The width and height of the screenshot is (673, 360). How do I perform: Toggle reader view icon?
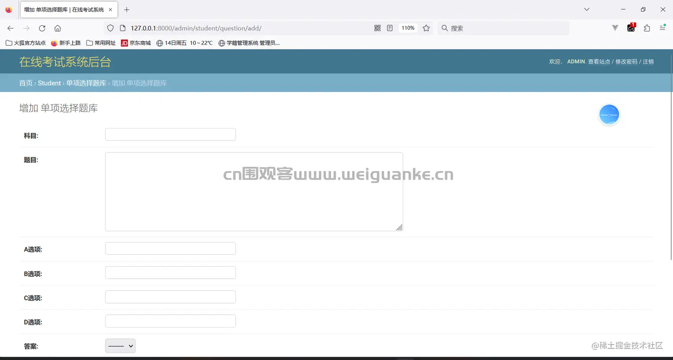pos(390,28)
